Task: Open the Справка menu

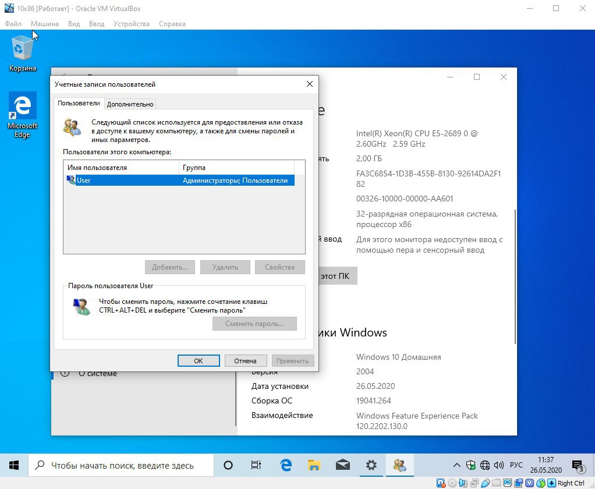Action: tap(172, 23)
